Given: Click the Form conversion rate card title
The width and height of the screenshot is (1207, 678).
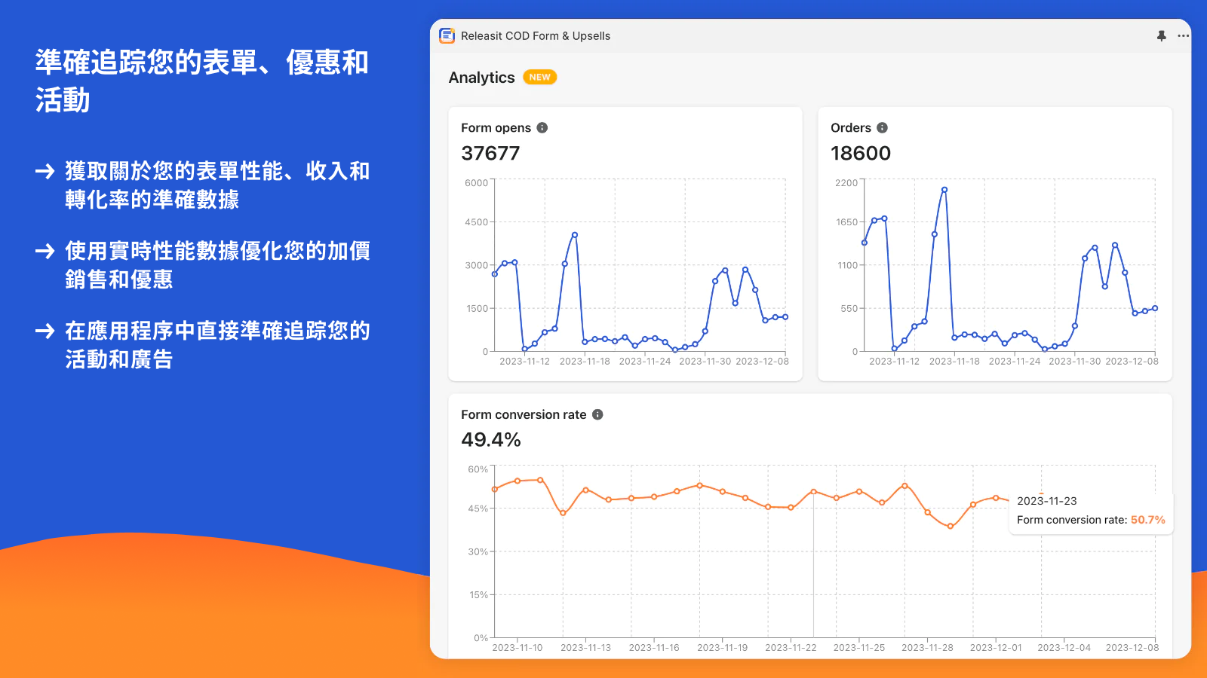Looking at the screenshot, I should click(524, 415).
